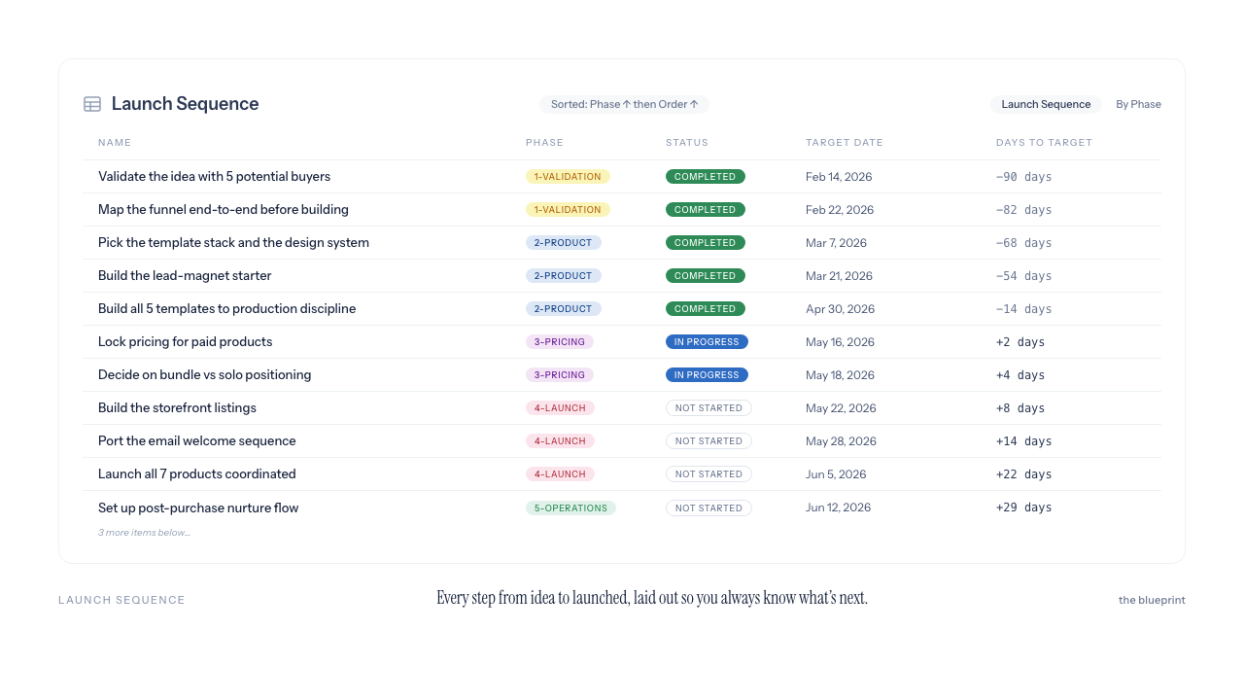Screen dimensions: 1244x700
Task: Open 'Decide on bundle vs solo positioning'
Action: (x=622, y=375)
